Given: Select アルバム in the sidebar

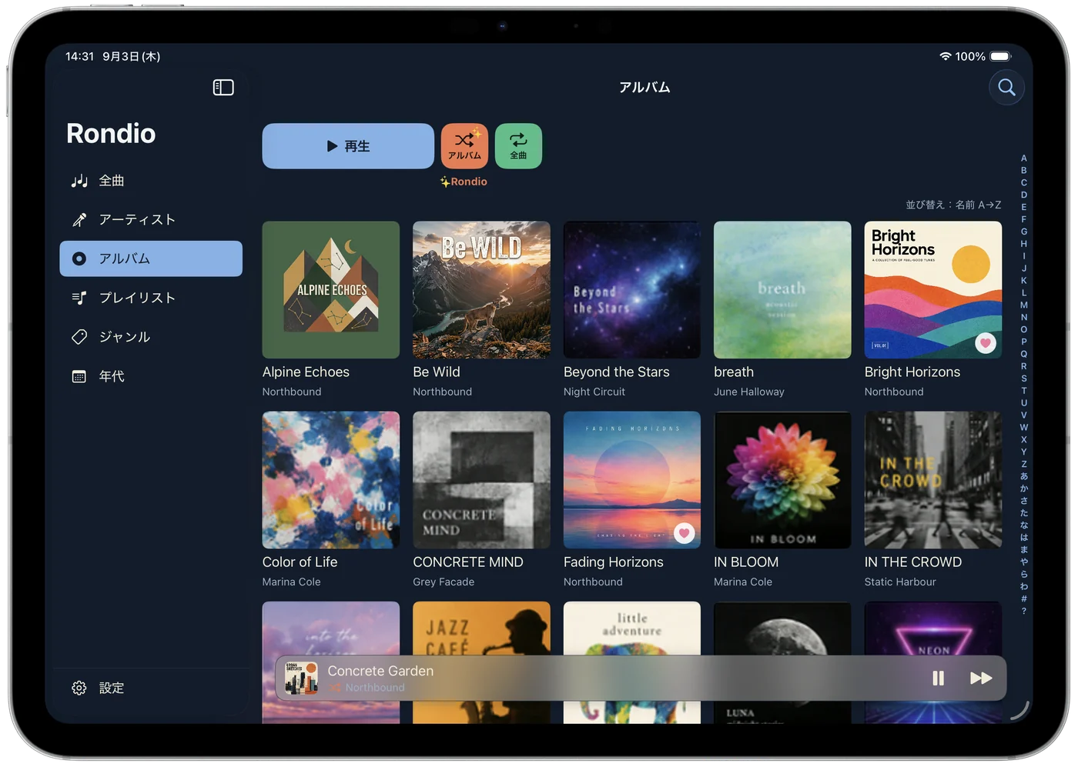Looking at the screenshot, I should (151, 258).
